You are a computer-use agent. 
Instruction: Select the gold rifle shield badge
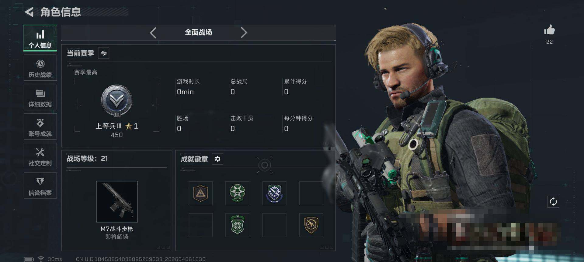coord(311,225)
